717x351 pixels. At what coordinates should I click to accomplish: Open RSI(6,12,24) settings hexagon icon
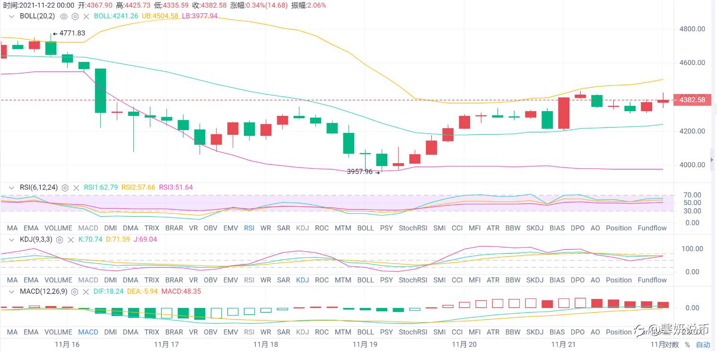coord(65,188)
